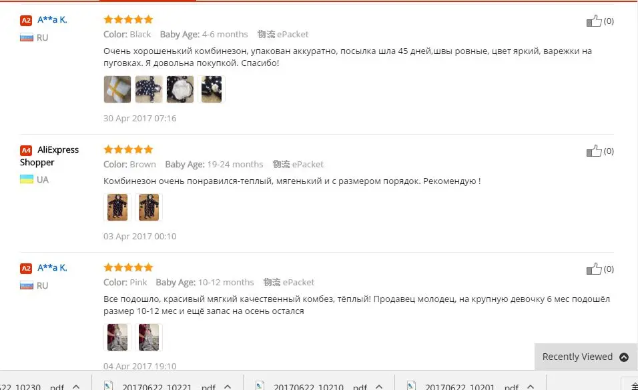Viewport: 638px width, 390px height.
Task: Open the first A**a K. reviewer profile
Action: (52, 19)
